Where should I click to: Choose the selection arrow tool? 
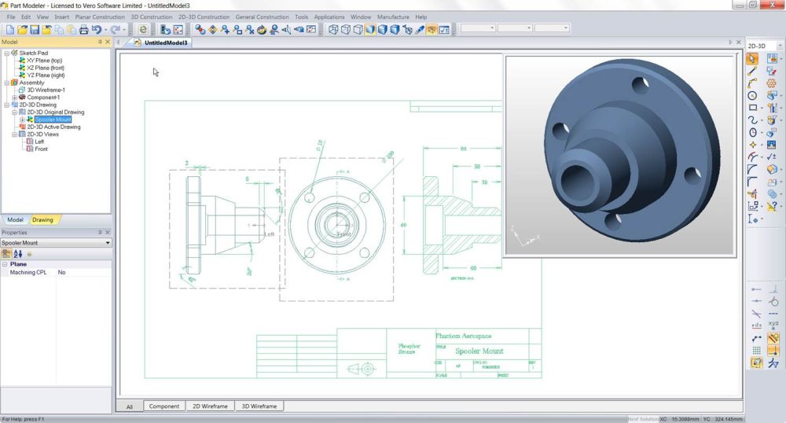(752, 59)
